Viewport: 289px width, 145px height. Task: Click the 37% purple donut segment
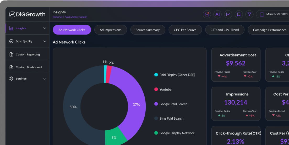(x=137, y=105)
